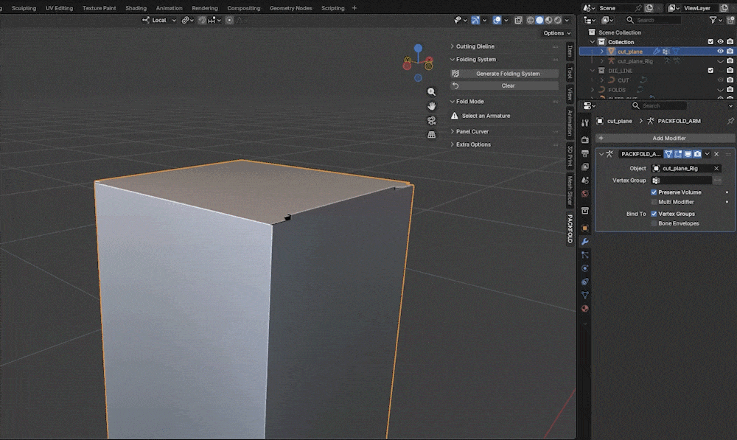This screenshot has height=440, width=737.
Task: Switch to the Compositing workspace
Action: [243, 8]
